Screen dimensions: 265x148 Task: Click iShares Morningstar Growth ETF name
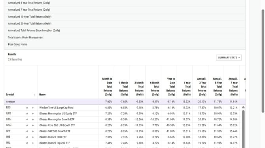[x=57, y=120]
